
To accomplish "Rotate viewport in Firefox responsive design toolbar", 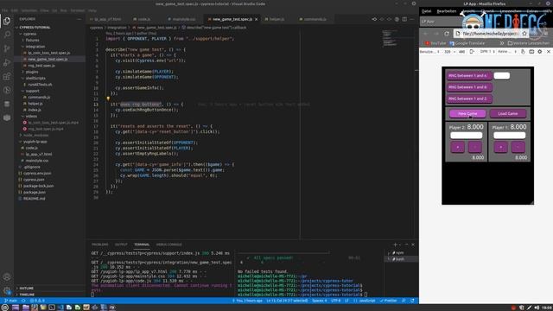I will tap(472, 52).
